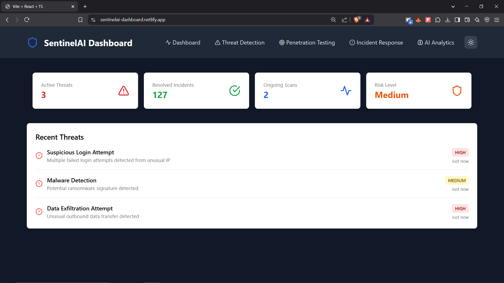Click the Resolved Incidents green checkmark icon
The width and height of the screenshot is (504, 283).
(x=235, y=91)
